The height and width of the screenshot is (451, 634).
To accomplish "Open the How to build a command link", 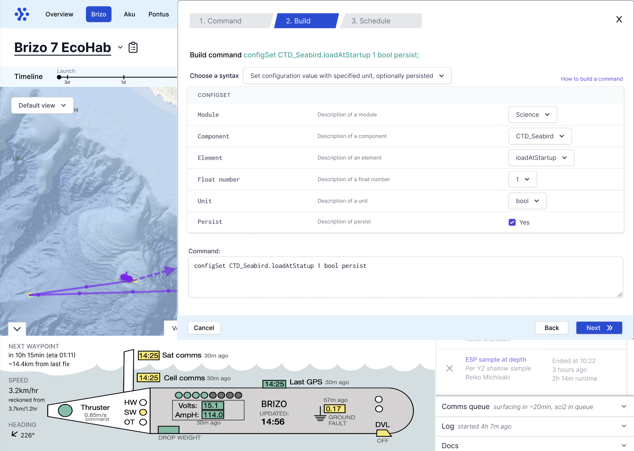I will tap(591, 79).
